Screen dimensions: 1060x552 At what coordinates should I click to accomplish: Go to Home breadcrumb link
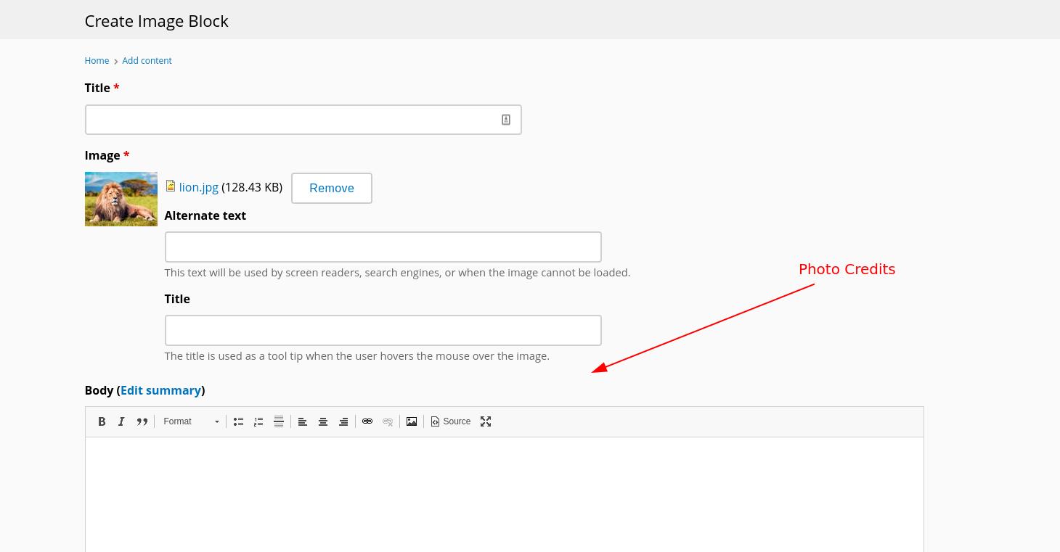(x=97, y=61)
